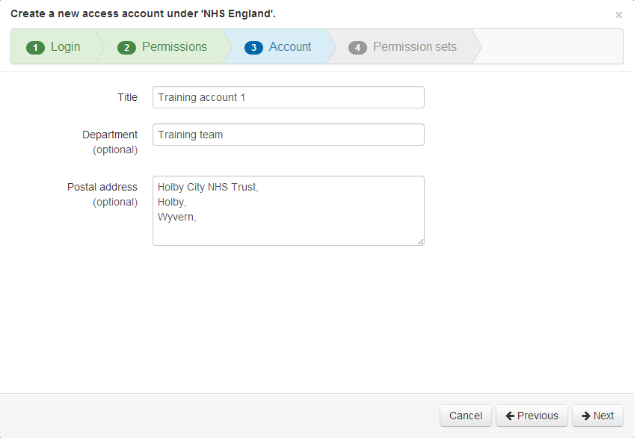
Task: Select the step 3 Account circle icon
Action: pyautogui.click(x=254, y=47)
